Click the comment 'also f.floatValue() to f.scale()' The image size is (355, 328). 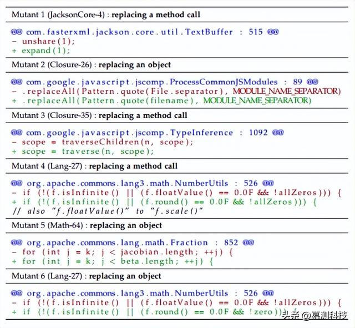pos(108,211)
